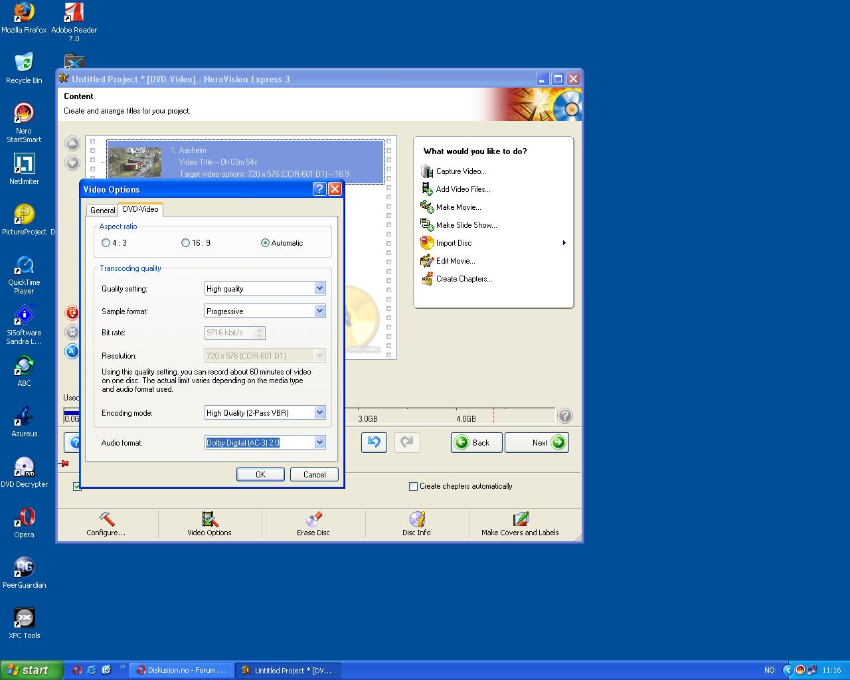The width and height of the screenshot is (850, 680).
Task: Click the undo arrow button
Action: coord(374,442)
